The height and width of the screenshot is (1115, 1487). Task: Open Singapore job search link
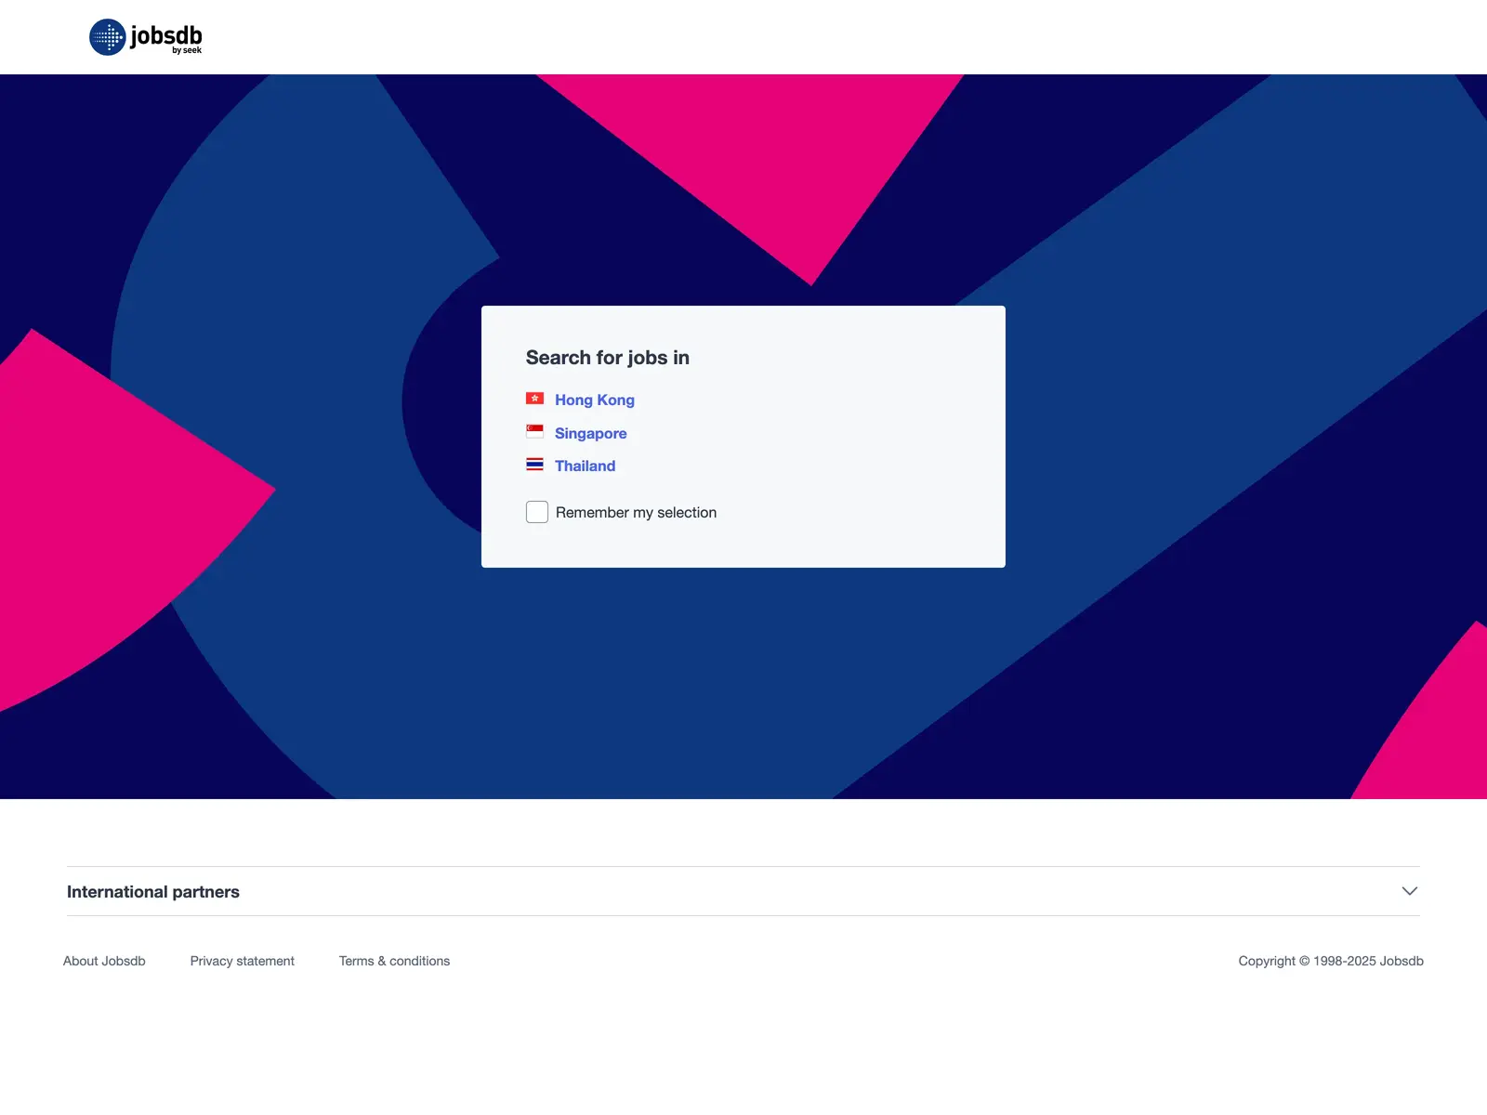(x=591, y=433)
